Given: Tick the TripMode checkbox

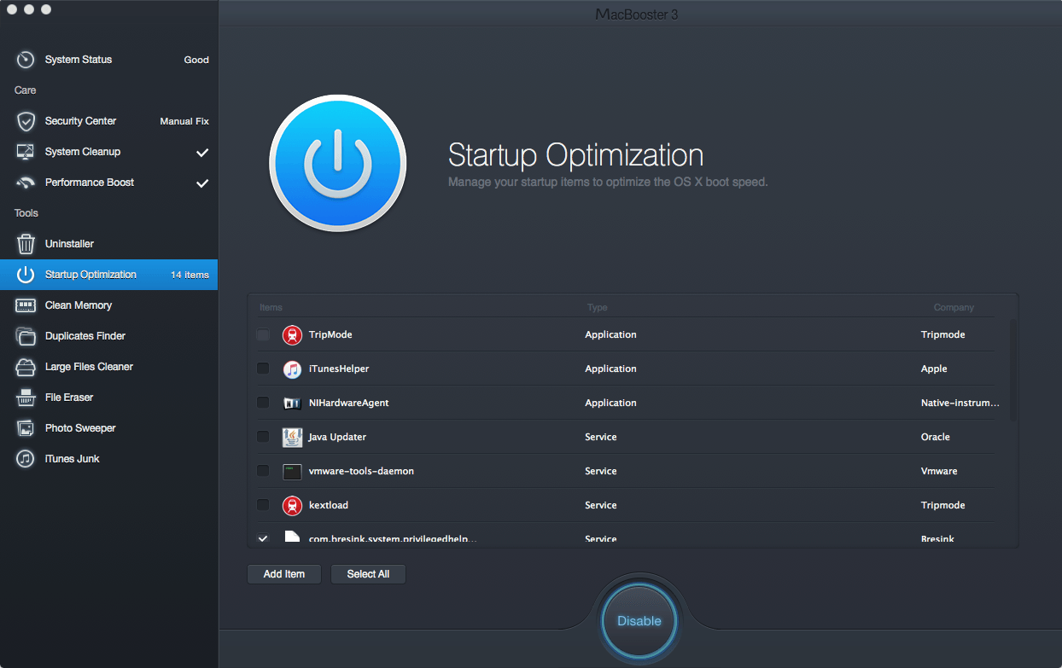Looking at the screenshot, I should (x=263, y=334).
